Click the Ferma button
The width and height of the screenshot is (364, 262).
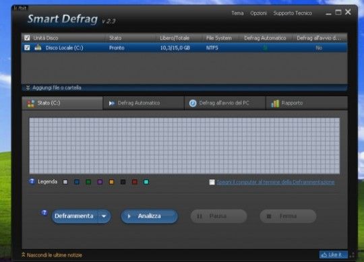click(x=288, y=216)
